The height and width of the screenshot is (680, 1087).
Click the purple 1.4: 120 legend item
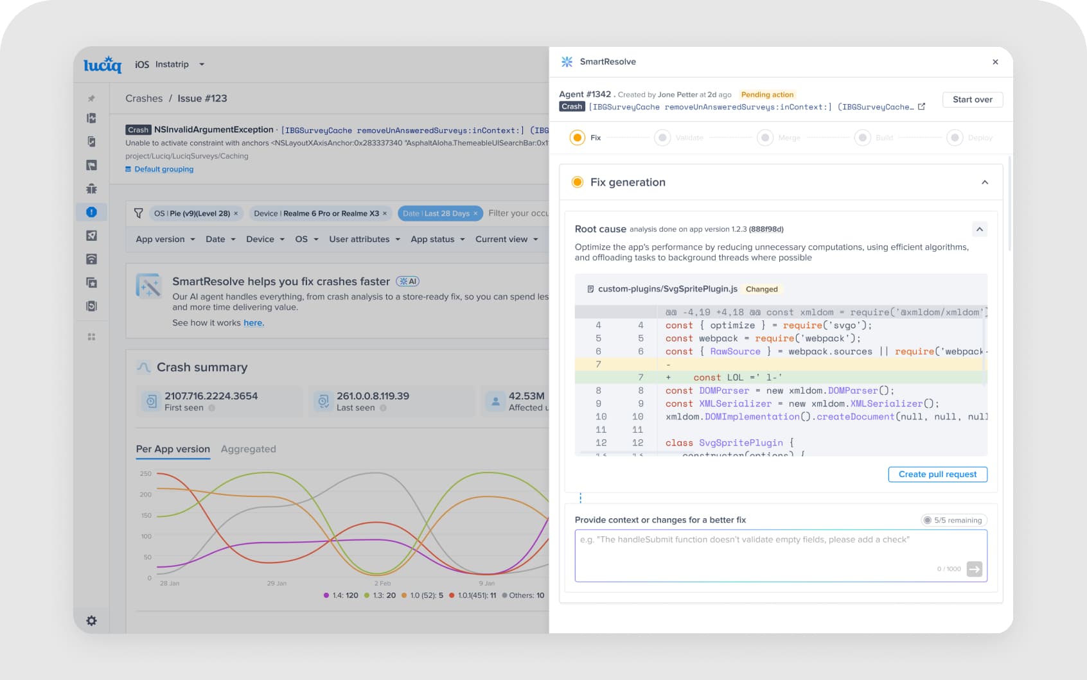[x=341, y=595]
